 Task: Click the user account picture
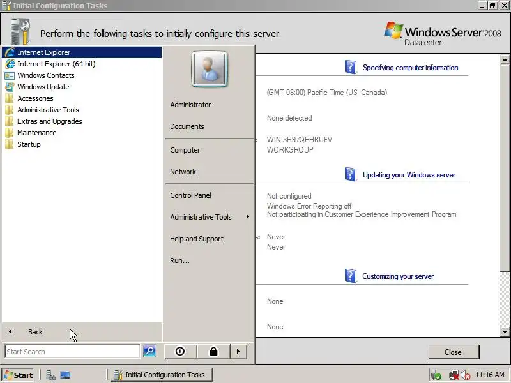pyautogui.click(x=210, y=69)
